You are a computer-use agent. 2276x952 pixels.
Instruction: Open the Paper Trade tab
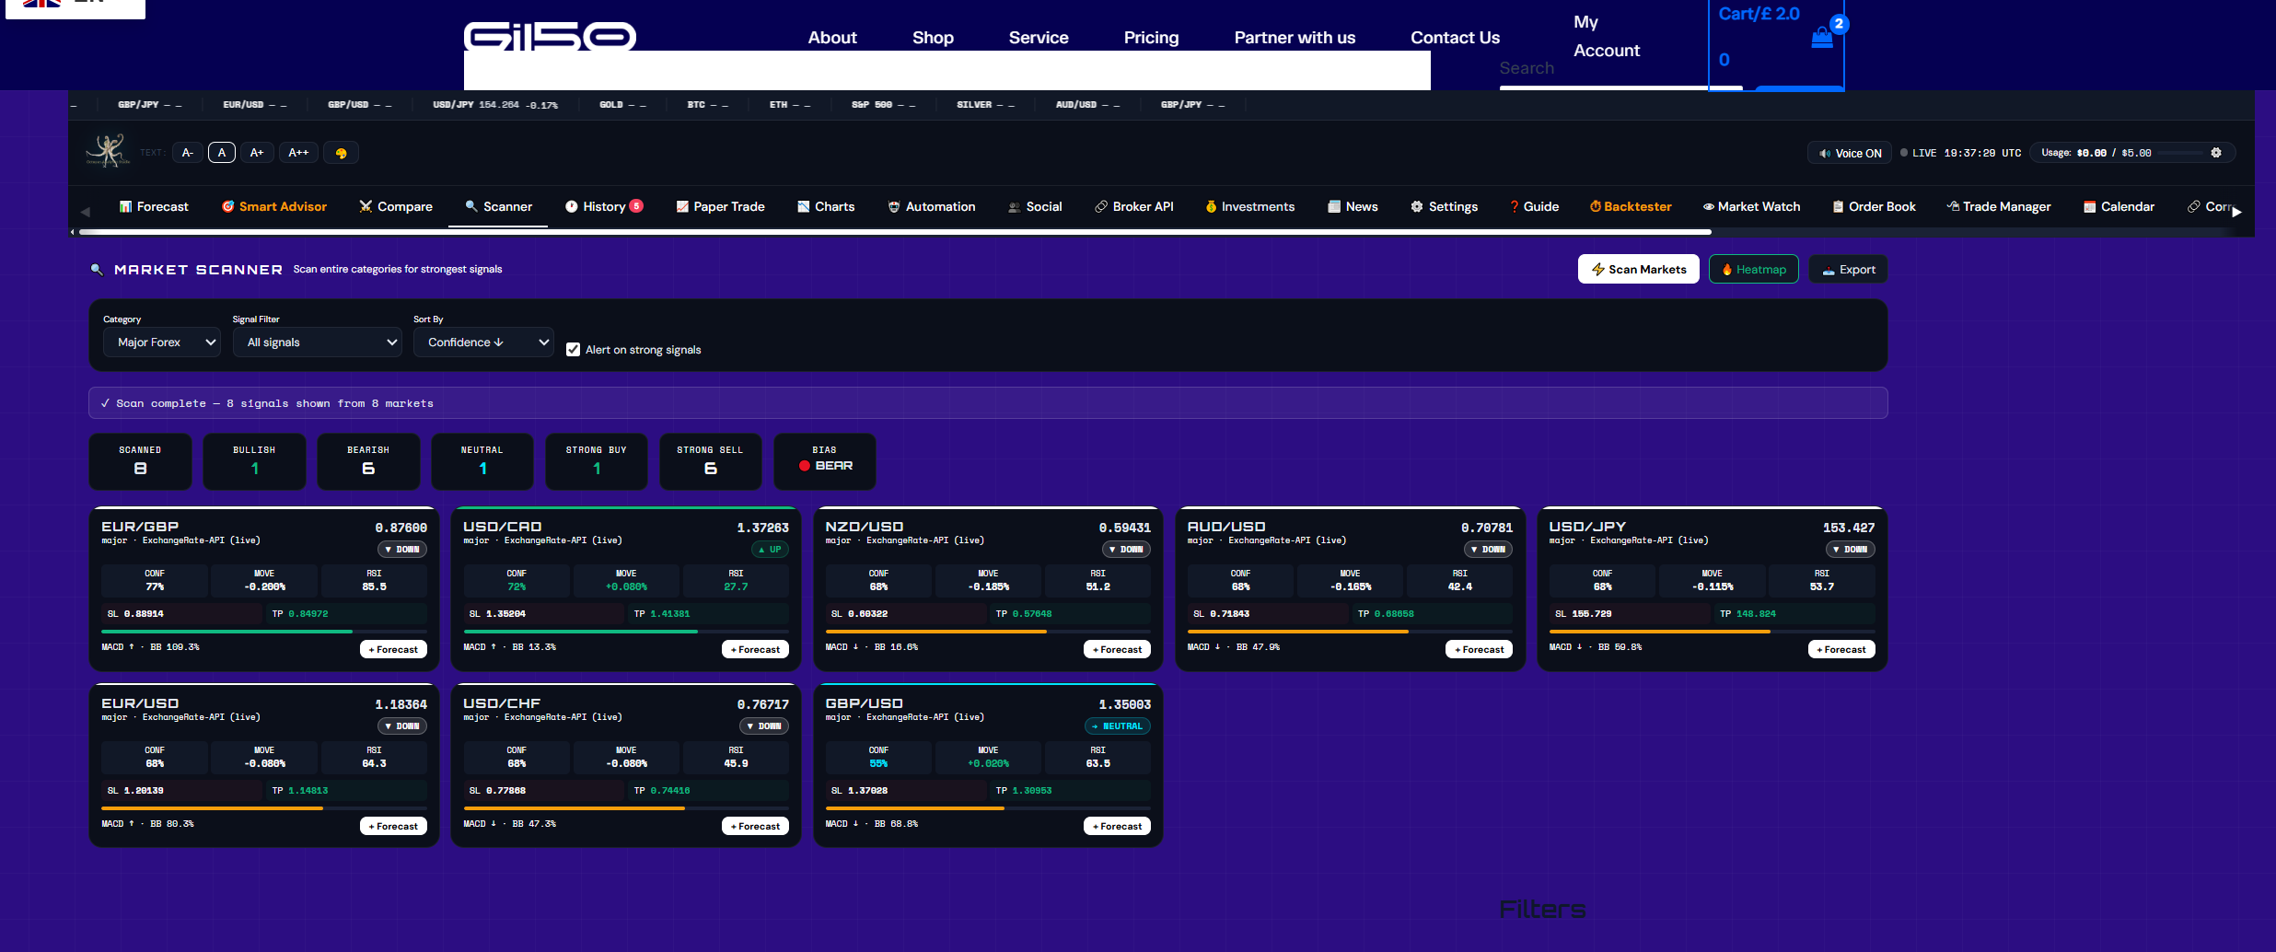point(720,207)
